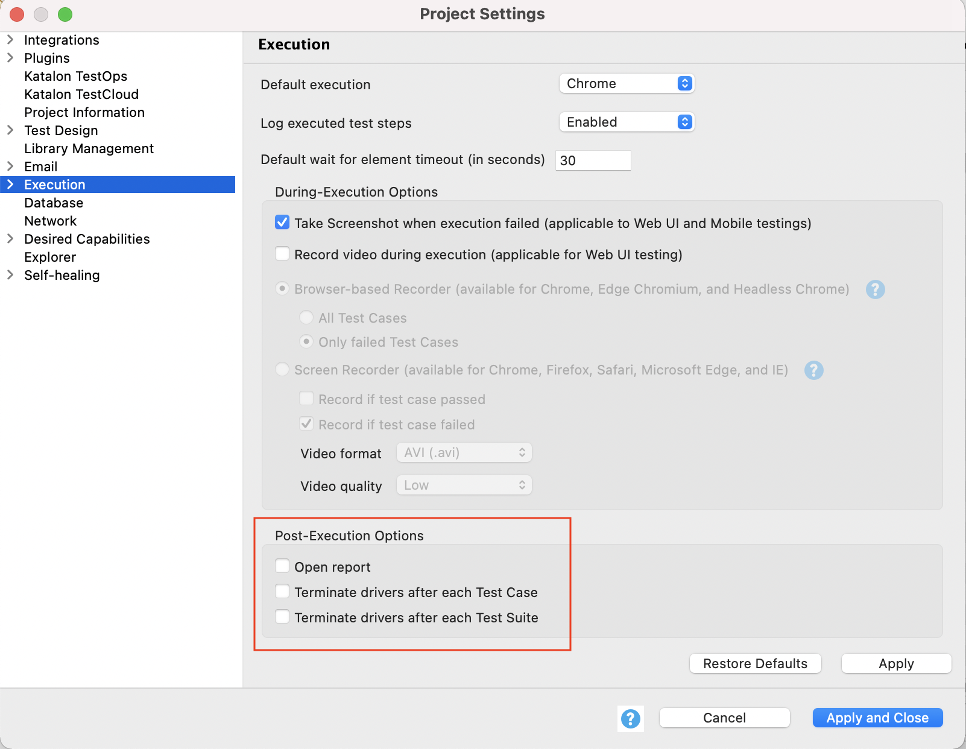
Task: Open the help icon at dialog bottom
Action: click(630, 718)
